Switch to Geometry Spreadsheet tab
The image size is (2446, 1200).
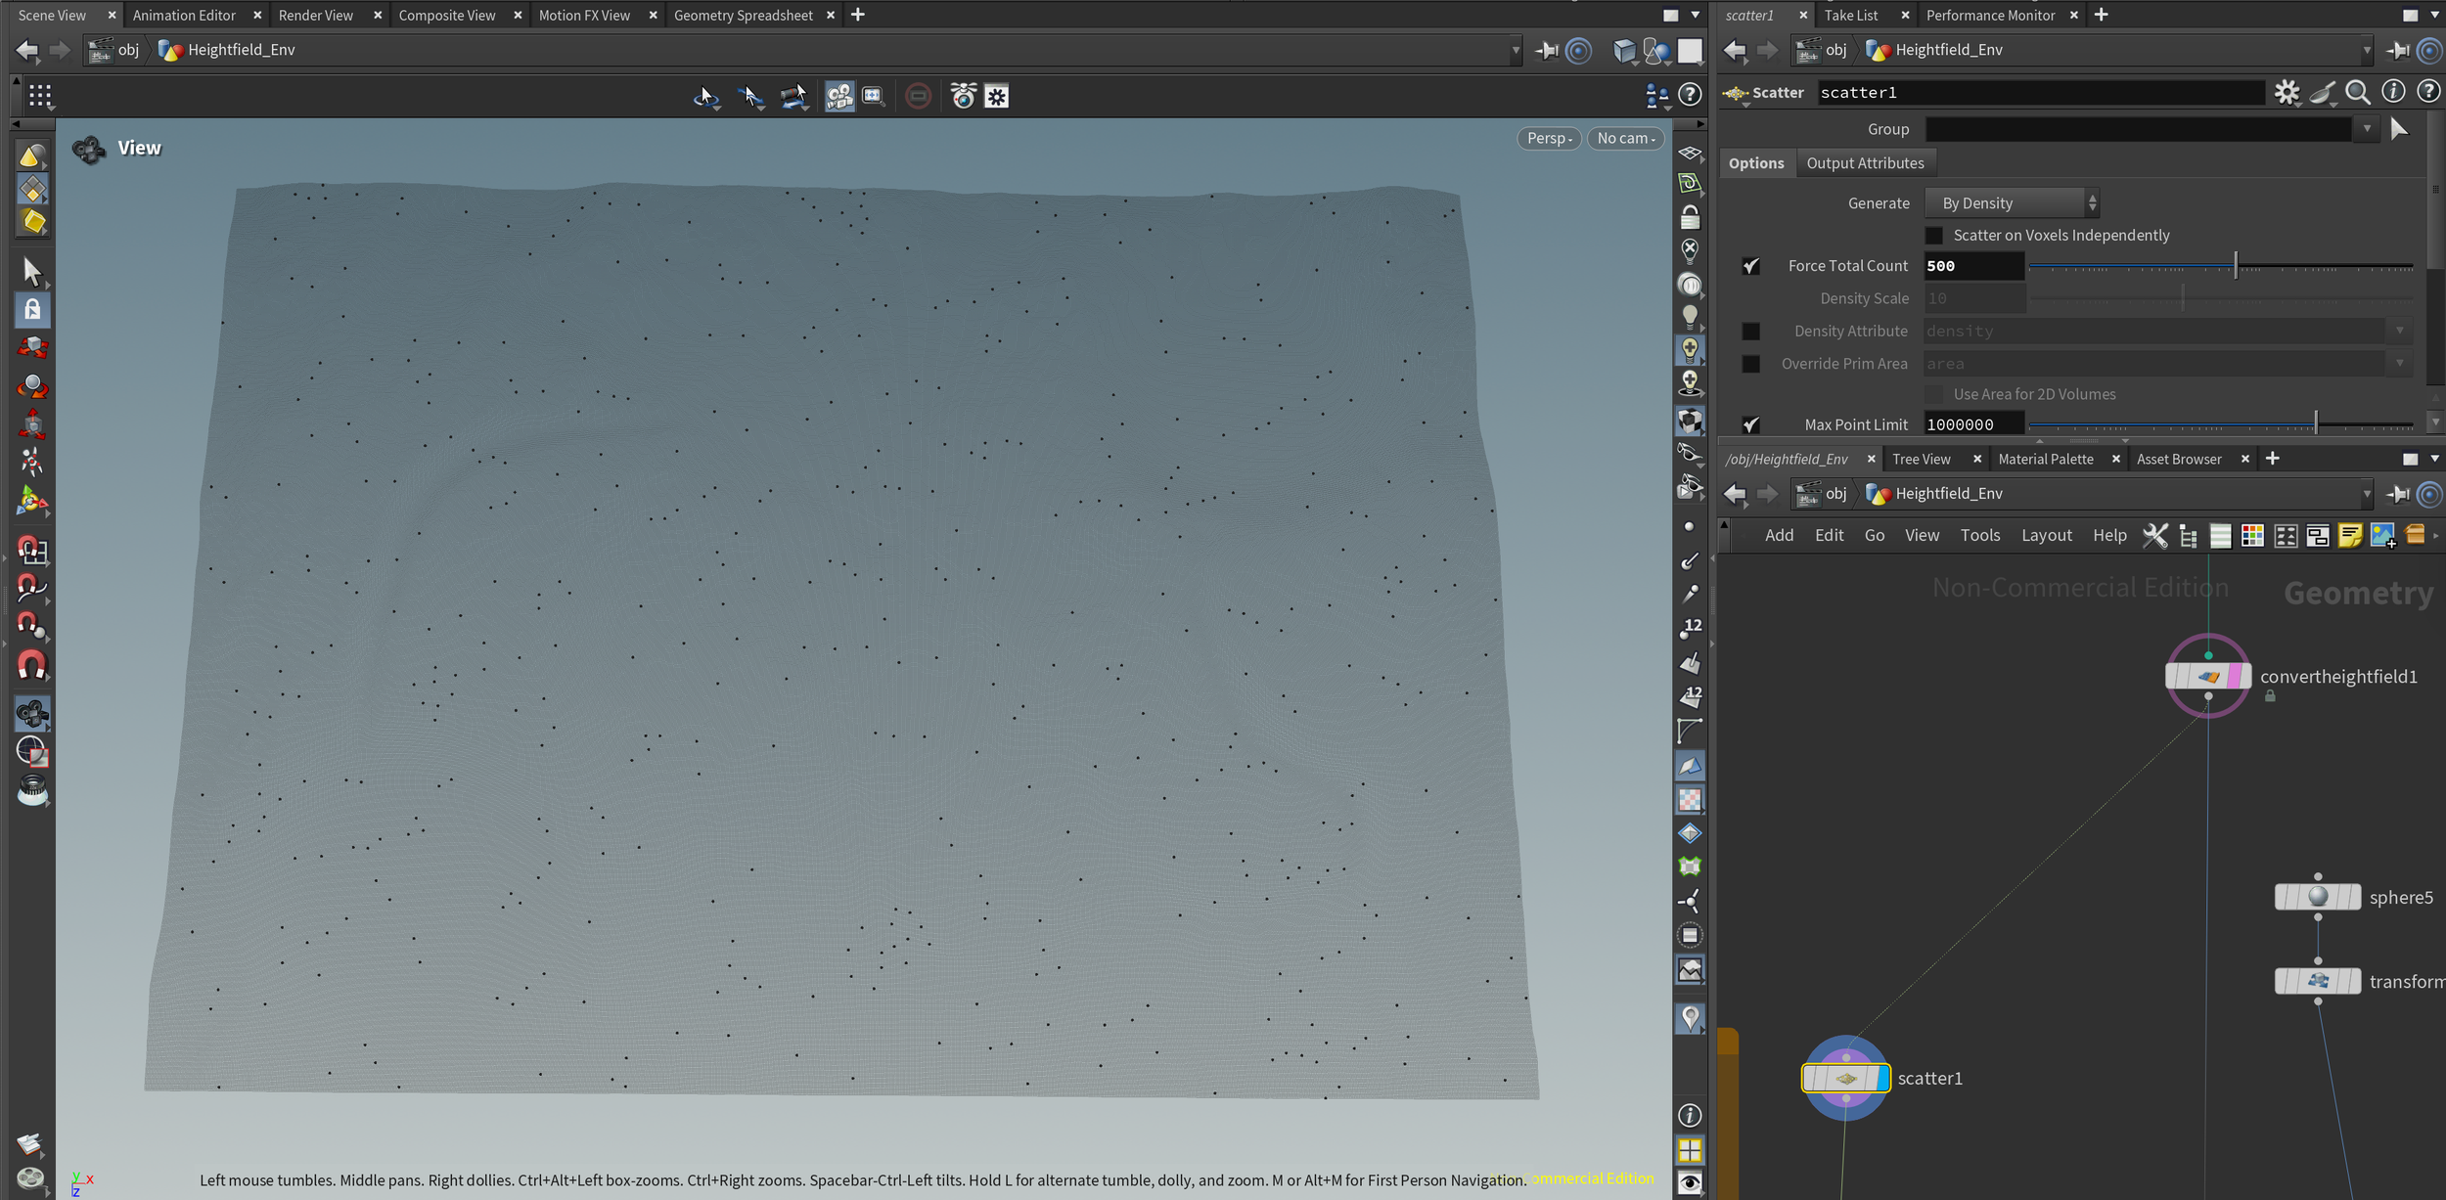[x=743, y=15]
